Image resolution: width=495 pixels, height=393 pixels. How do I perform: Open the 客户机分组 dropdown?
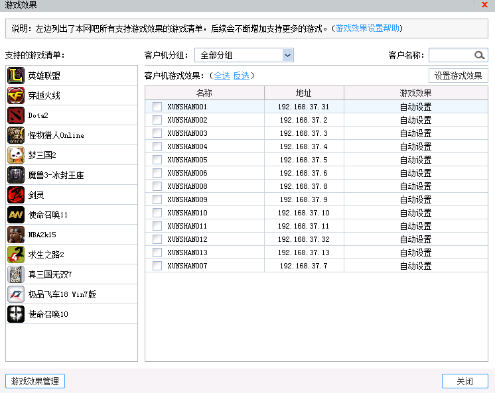244,55
